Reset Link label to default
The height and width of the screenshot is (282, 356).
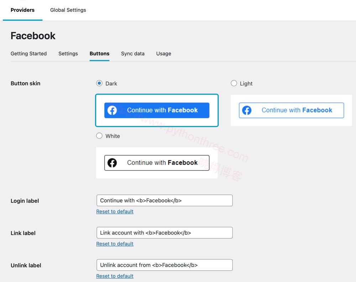[x=115, y=244]
